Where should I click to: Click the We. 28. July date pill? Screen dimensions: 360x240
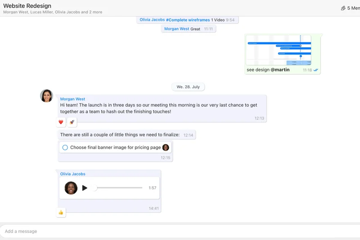188,86
